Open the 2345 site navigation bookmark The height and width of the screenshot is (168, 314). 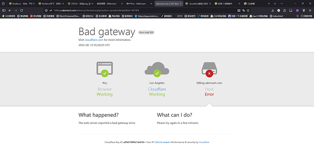pyautogui.click(x=218, y=16)
